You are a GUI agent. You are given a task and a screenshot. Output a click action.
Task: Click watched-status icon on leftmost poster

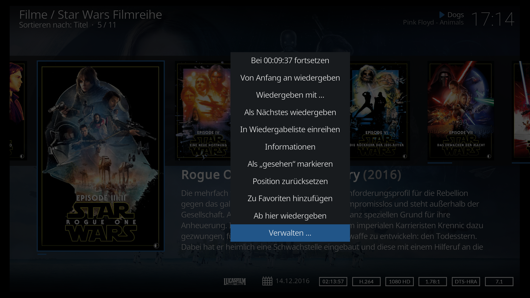pyautogui.click(x=22, y=156)
